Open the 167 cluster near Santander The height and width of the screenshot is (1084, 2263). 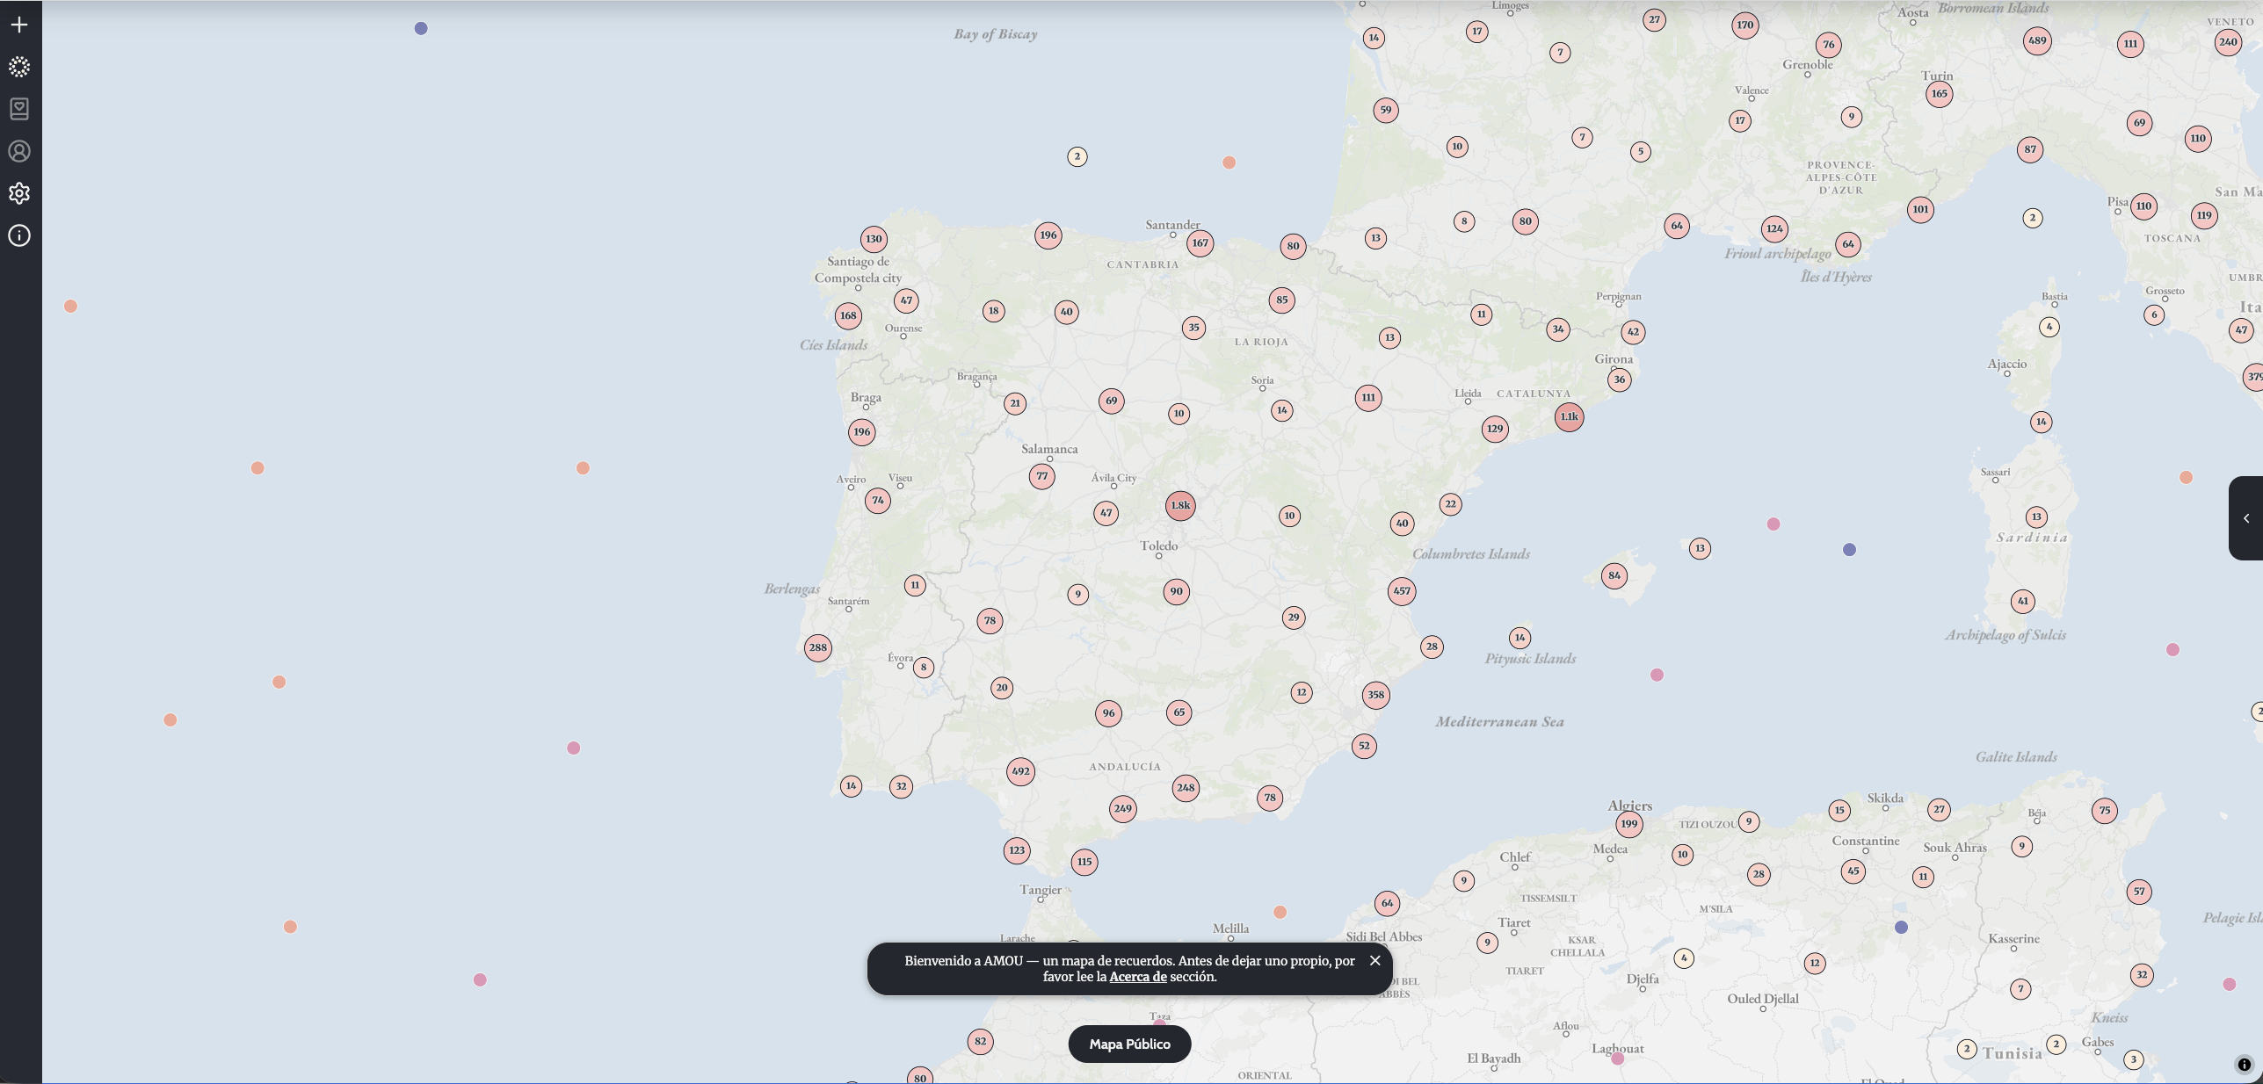(x=1200, y=243)
